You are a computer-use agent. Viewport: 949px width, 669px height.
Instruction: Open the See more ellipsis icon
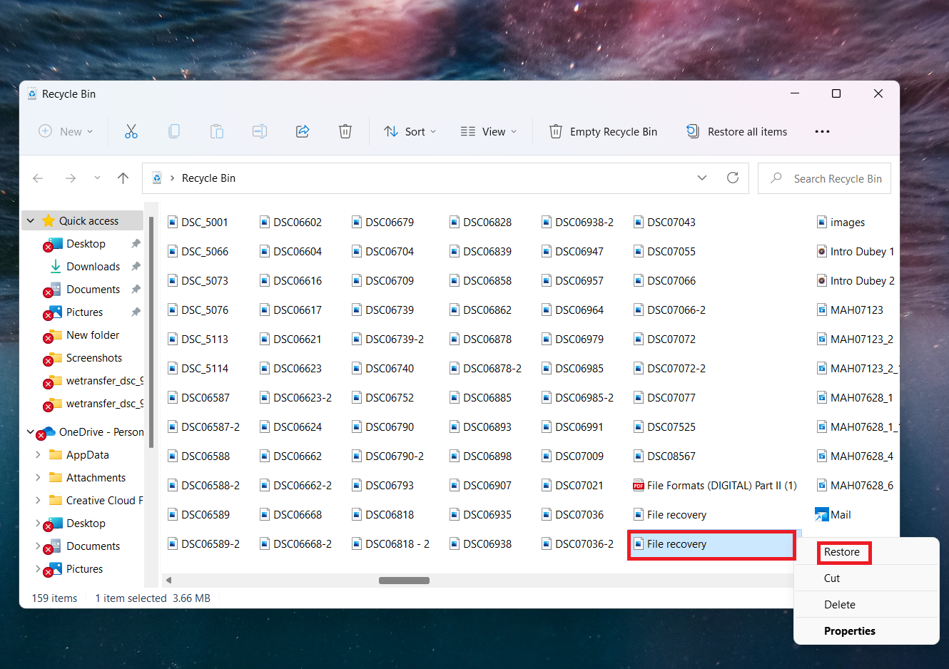point(822,131)
